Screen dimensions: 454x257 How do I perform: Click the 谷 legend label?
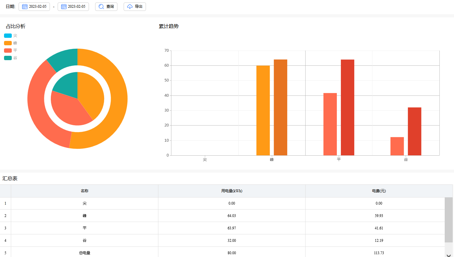[x=15, y=58]
